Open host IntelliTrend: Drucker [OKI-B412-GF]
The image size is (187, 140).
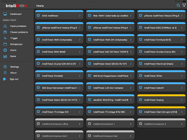click(59, 63)
